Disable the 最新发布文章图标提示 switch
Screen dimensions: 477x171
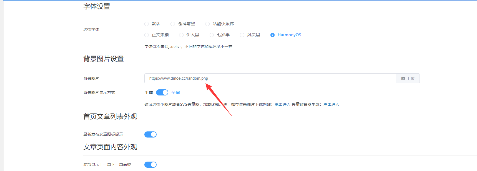coord(150,134)
